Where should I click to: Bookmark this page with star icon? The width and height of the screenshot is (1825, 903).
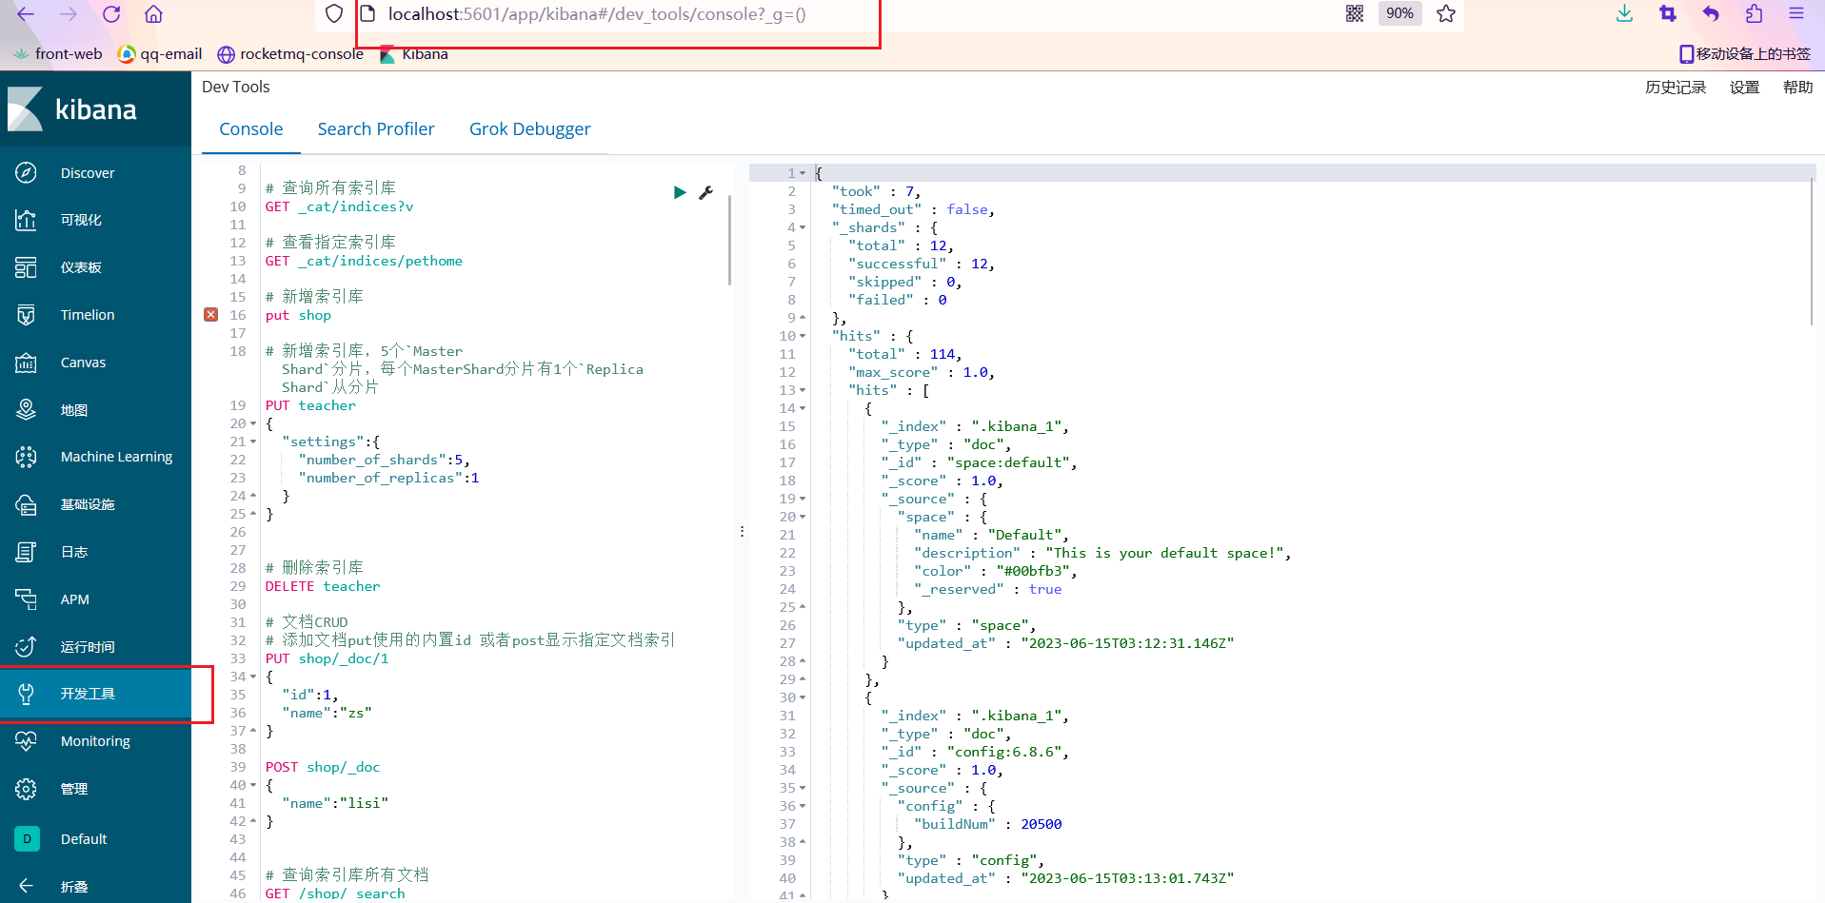pyautogui.click(x=1446, y=13)
